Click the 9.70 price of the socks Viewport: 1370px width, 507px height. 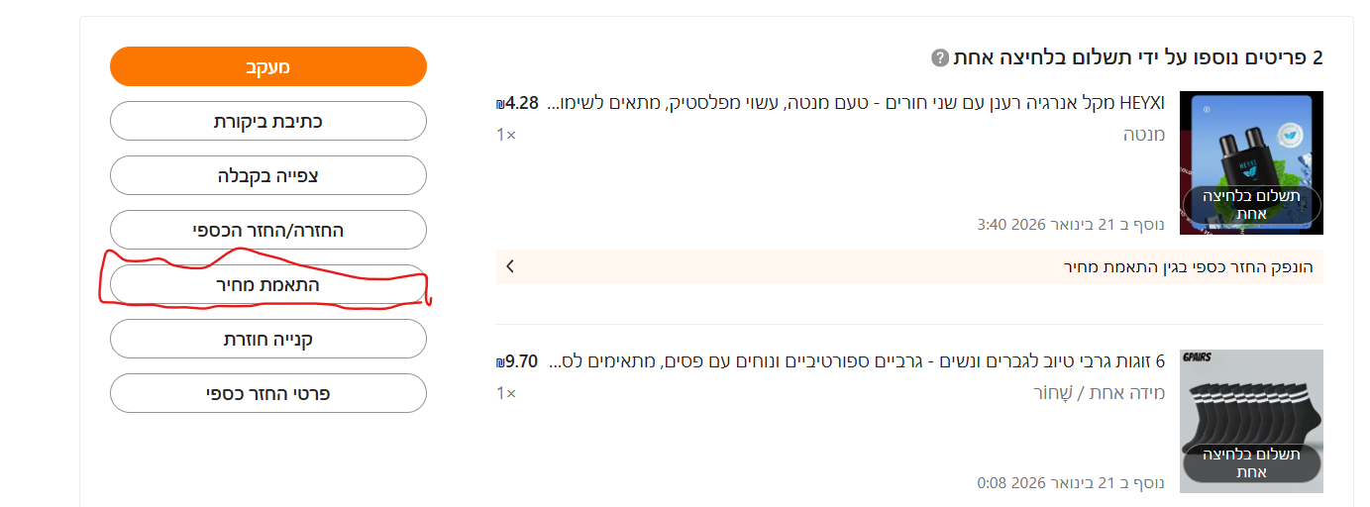point(518,361)
